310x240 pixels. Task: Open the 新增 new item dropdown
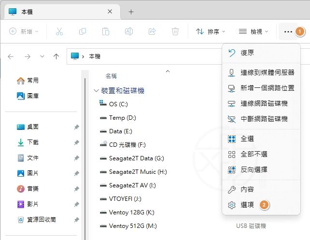24,31
